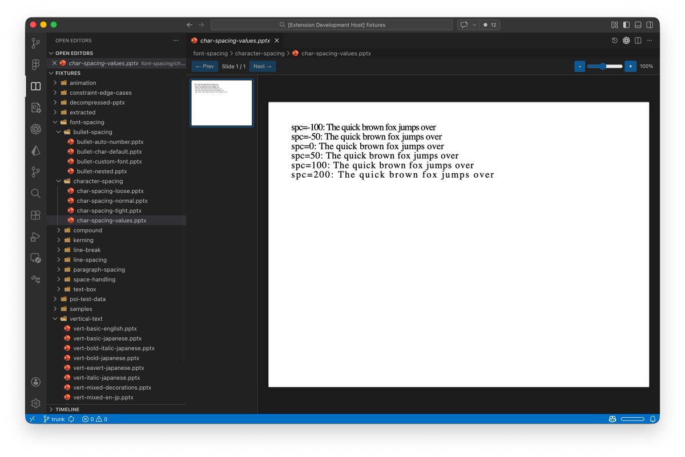The height and width of the screenshot is (457, 685).
Task: Click the zoom out minus button
Action: click(580, 67)
